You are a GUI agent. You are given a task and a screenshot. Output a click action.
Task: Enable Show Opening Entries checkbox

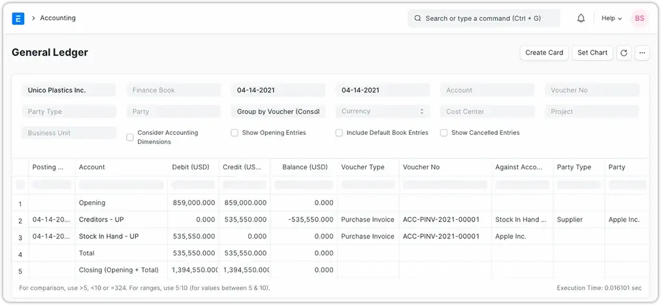click(x=234, y=133)
